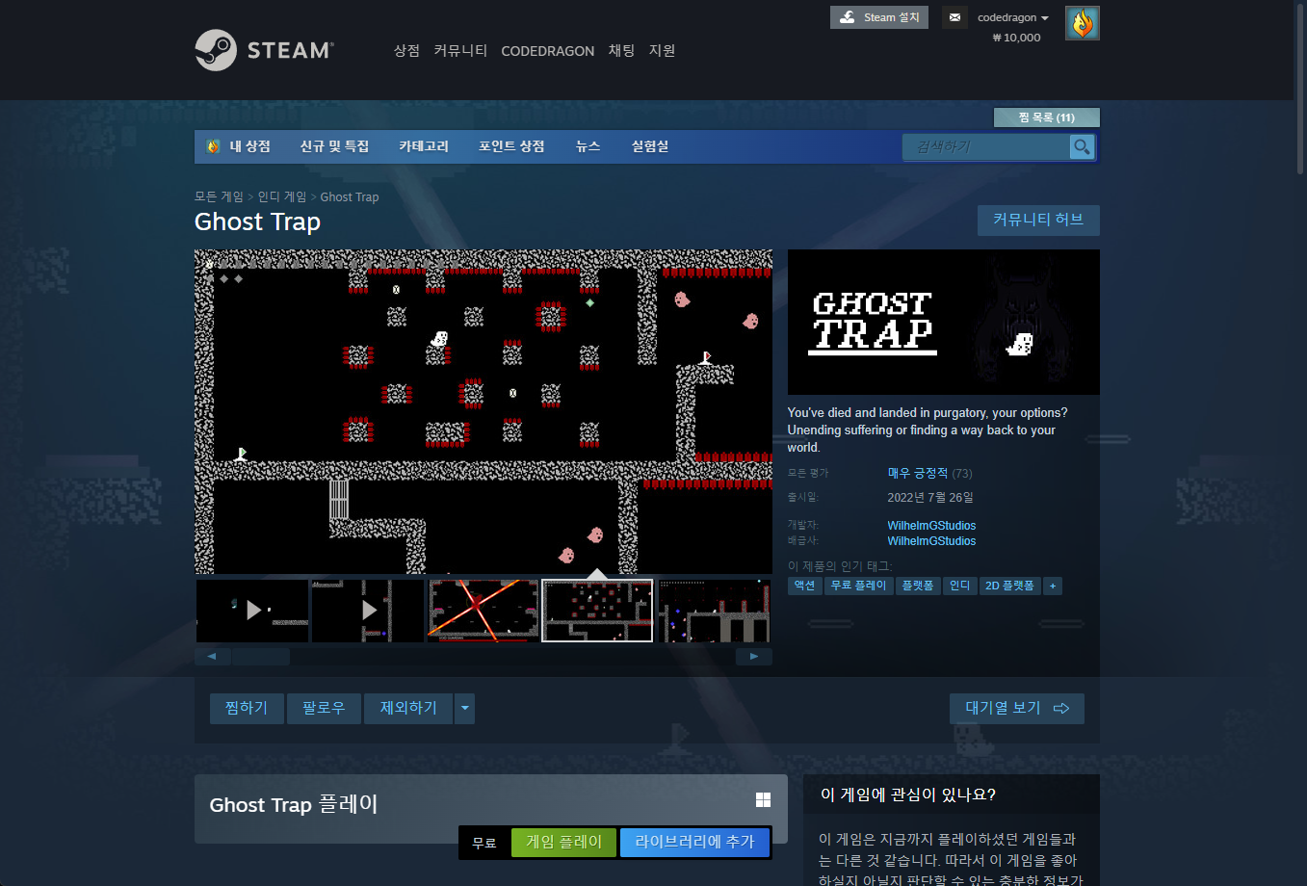Image resolution: width=1307 pixels, height=886 pixels.
Task: Focus the store search field
Action: click(986, 146)
